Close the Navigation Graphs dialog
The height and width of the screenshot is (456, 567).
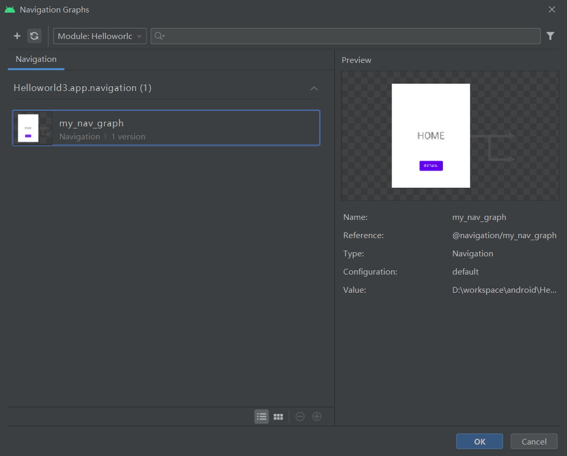click(552, 9)
